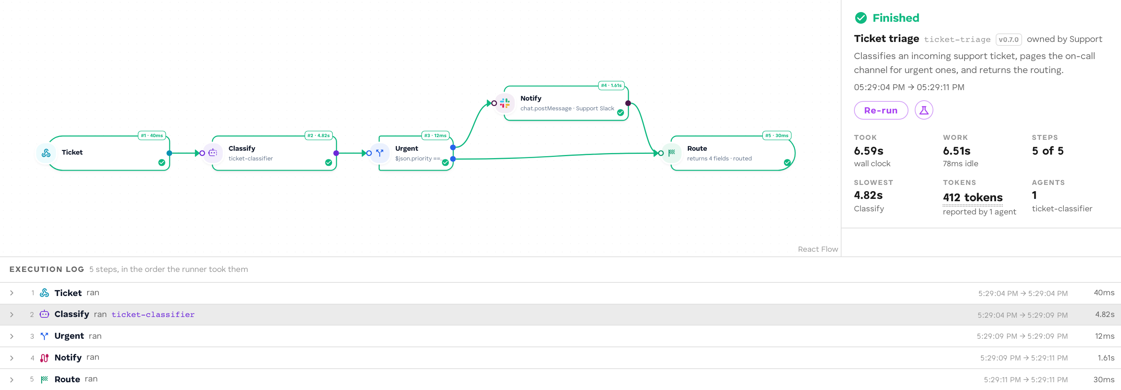Click the returns 4 fields · routed subtitle
The height and width of the screenshot is (390, 1121).
(x=719, y=158)
